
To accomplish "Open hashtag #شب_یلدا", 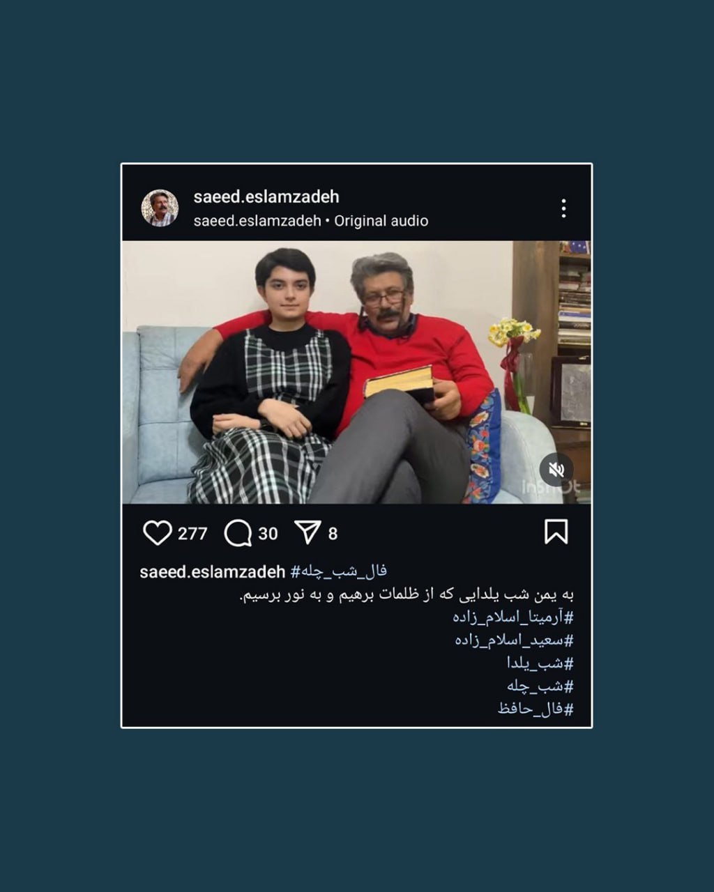I will (540, 663).
